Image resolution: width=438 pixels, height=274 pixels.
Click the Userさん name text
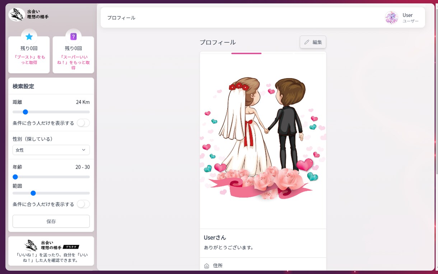pyautogui.click(x=215, y=237)
